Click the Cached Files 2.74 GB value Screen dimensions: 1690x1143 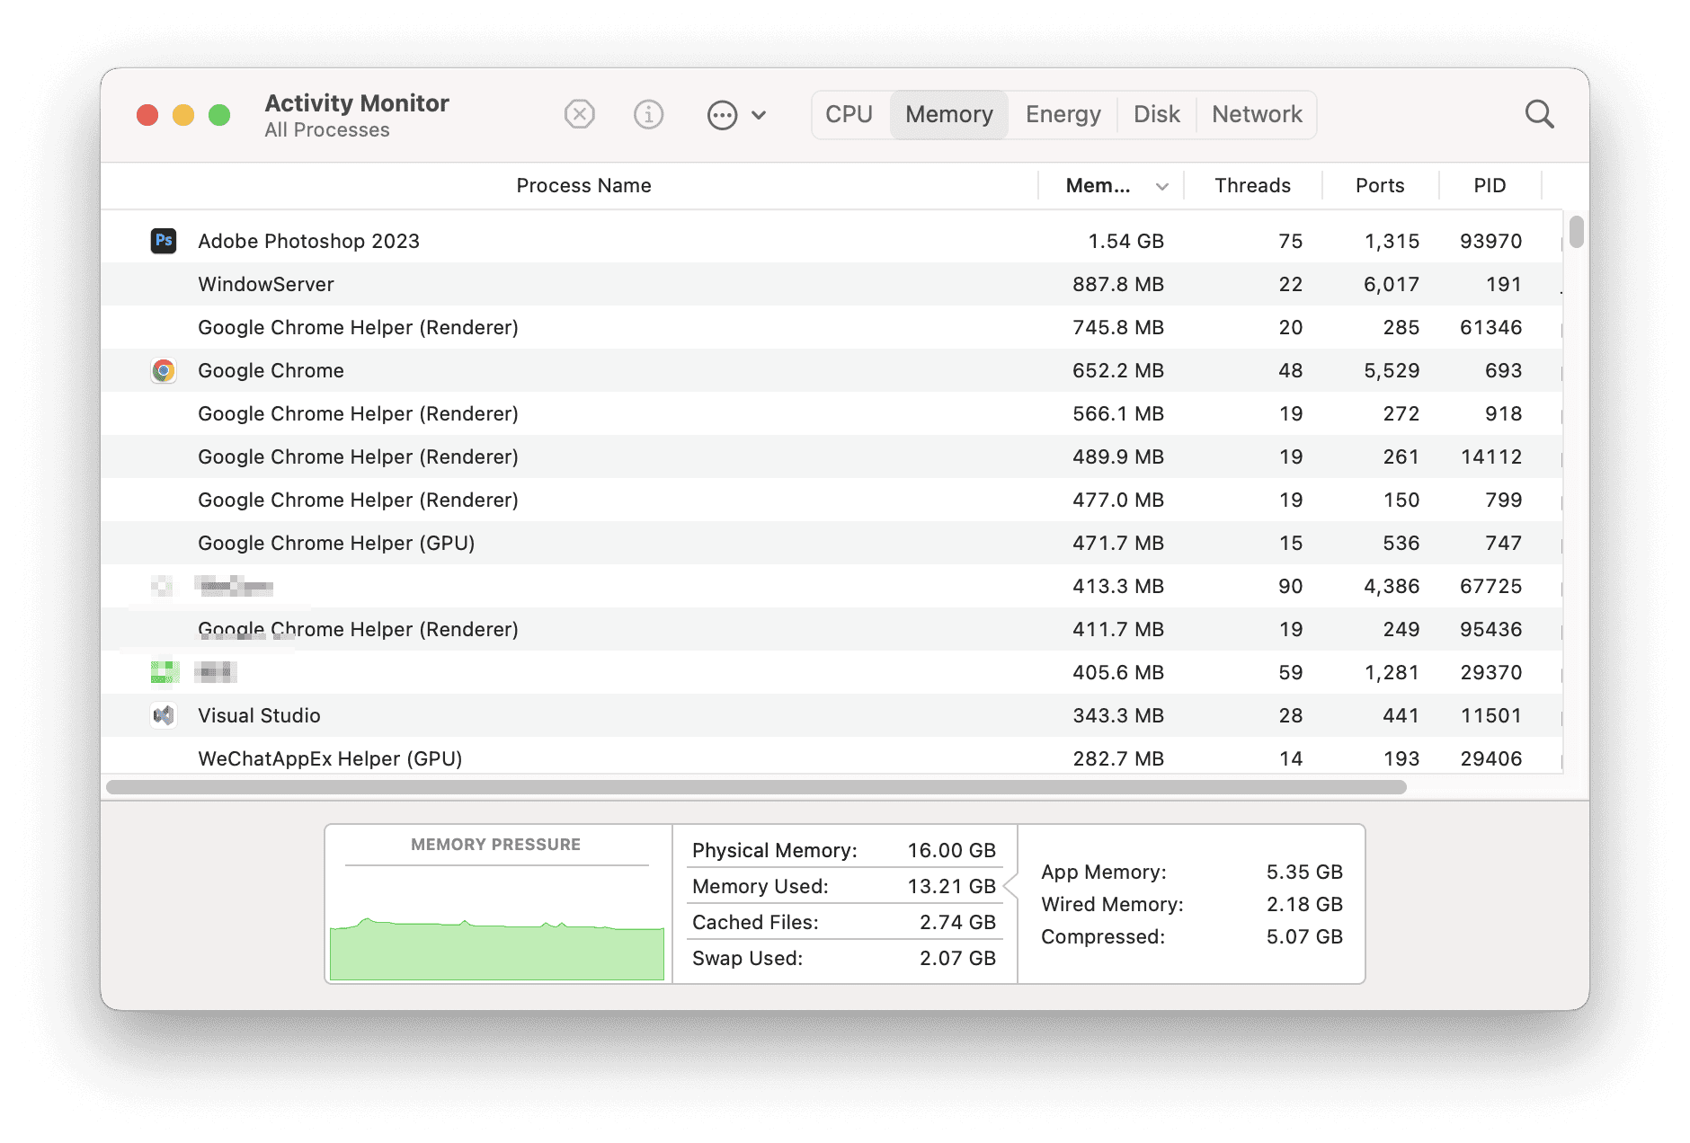[957, 922]
